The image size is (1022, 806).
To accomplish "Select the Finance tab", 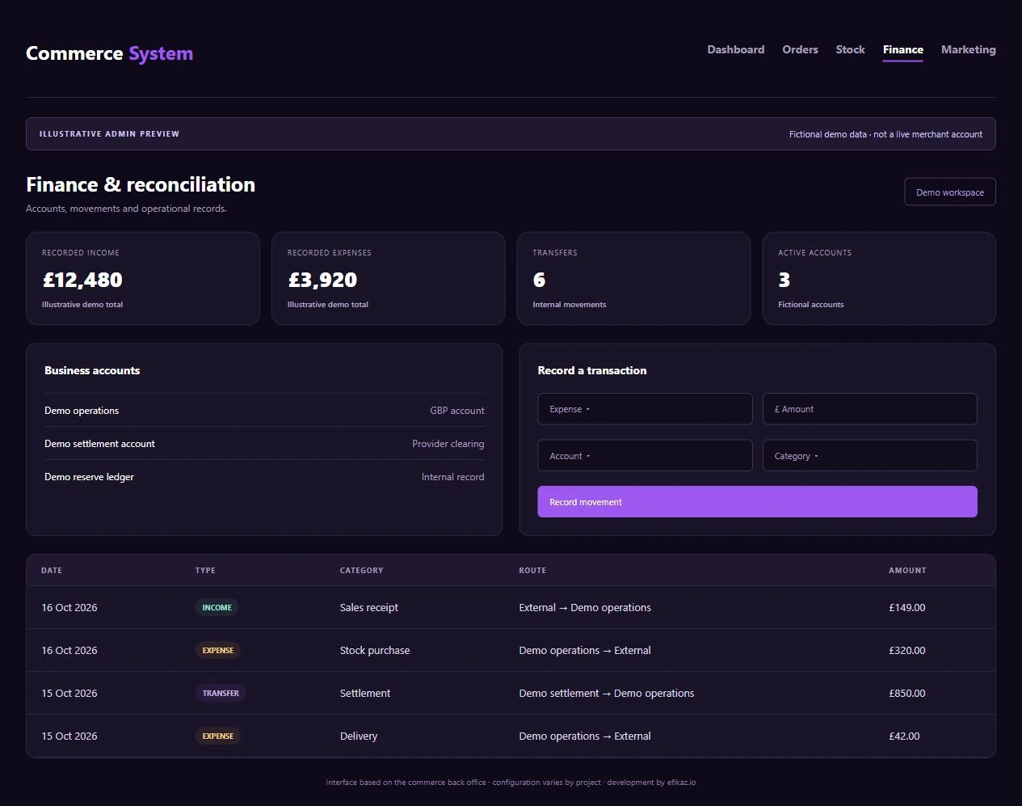I will click(902, 50).
